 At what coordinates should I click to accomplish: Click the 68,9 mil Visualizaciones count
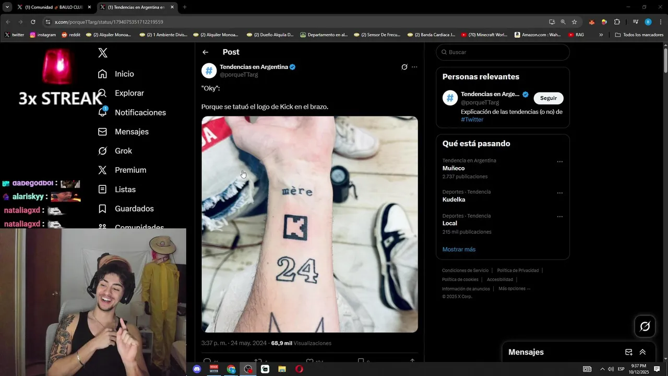[301, 344]
